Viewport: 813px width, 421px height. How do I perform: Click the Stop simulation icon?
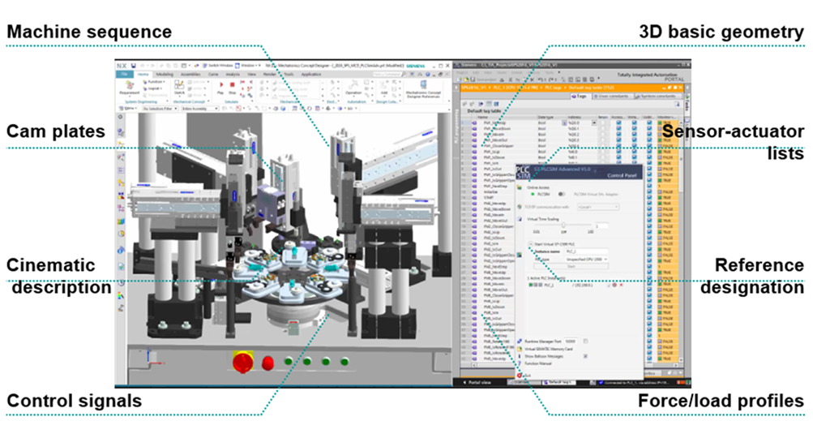233,86
